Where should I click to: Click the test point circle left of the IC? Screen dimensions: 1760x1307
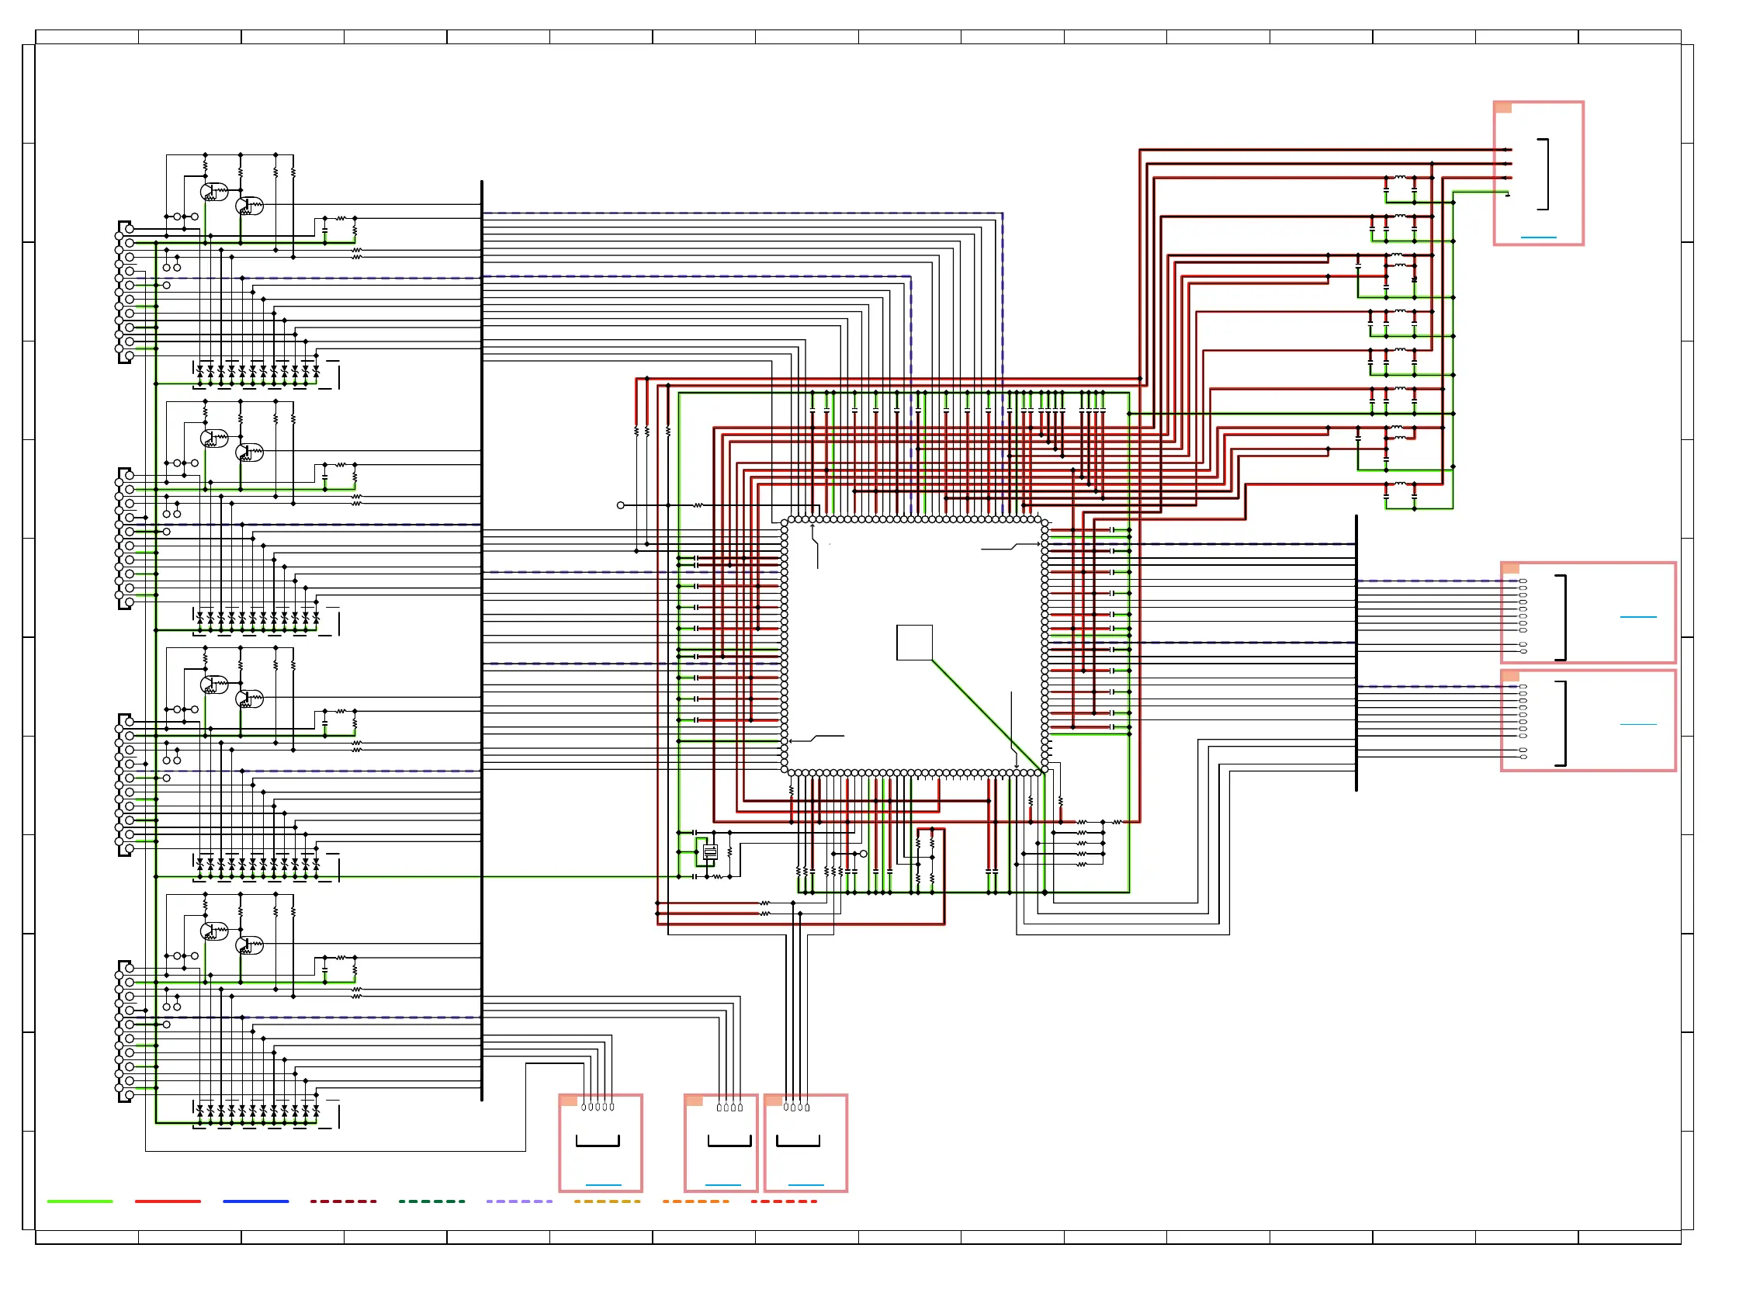coord(620,504)
